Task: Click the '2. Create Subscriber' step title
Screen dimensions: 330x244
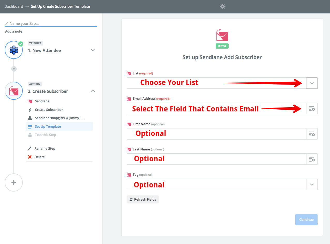Action: (48, 91)
